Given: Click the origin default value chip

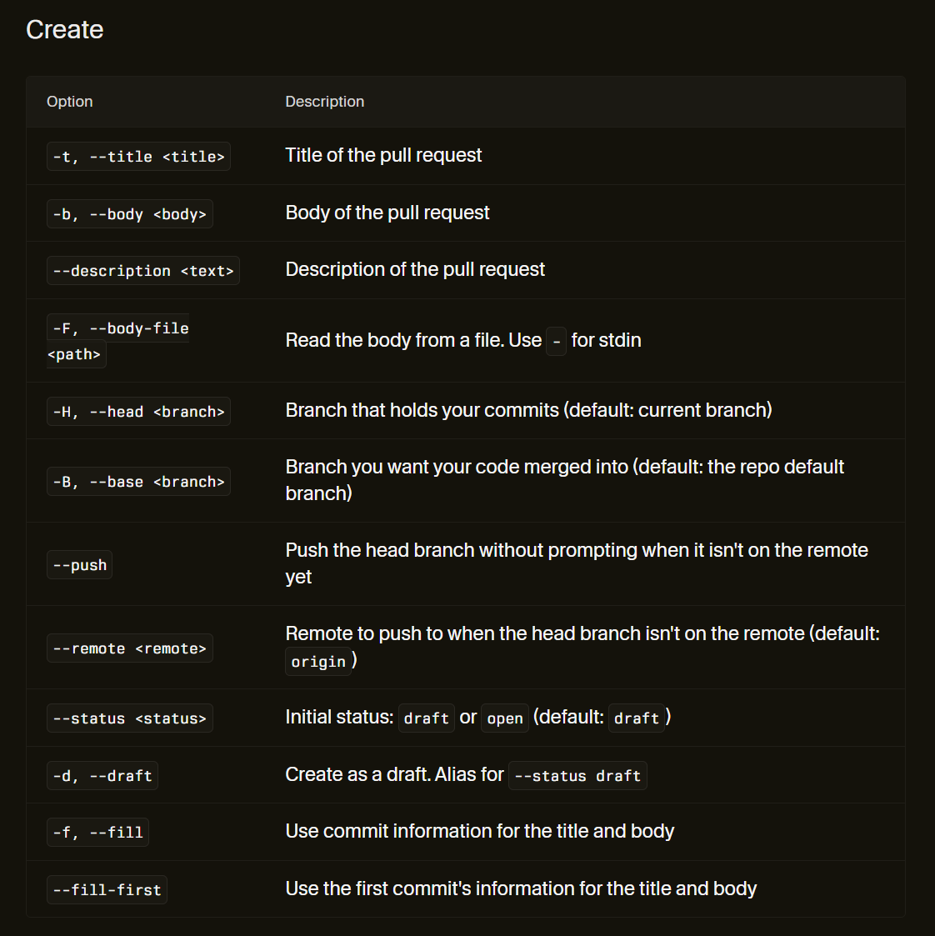Looking at the screenshot, I should click(x=318, y=662).
